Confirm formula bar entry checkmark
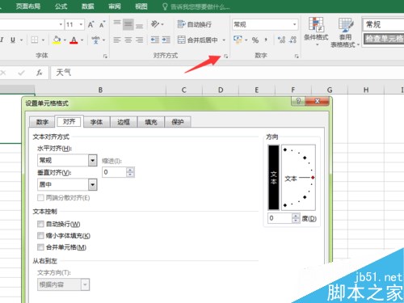Image resolution: width=404 pixels, height=303 pixels. click(x=21, y=73)
